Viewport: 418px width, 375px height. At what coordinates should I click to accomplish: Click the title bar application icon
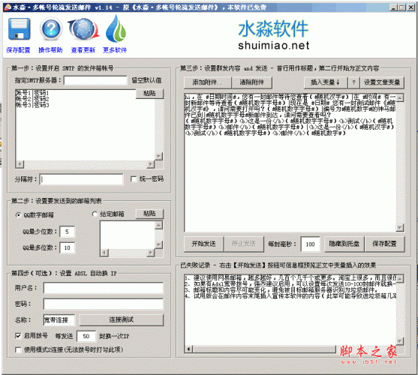(8, 7)
